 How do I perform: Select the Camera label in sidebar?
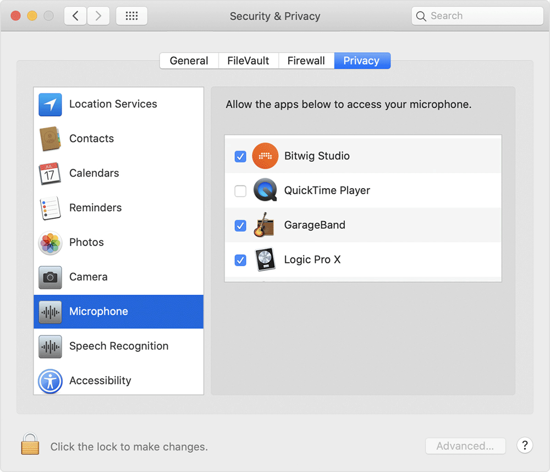89,277
